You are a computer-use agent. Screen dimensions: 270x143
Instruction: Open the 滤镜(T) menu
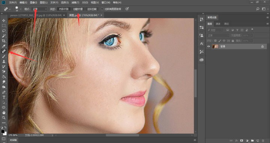(x=75, y=3)
